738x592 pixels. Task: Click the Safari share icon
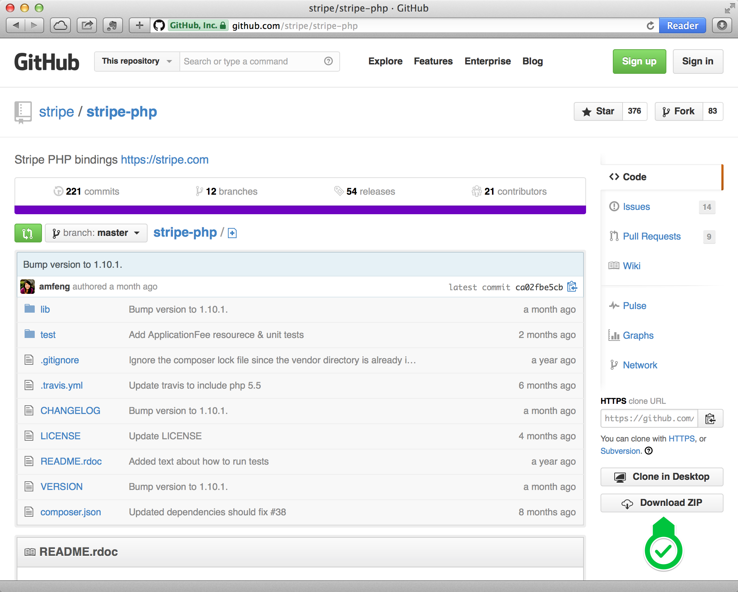point(87,25)
